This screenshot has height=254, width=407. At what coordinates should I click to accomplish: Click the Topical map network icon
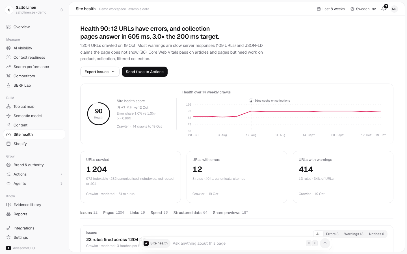click(8, 106)
